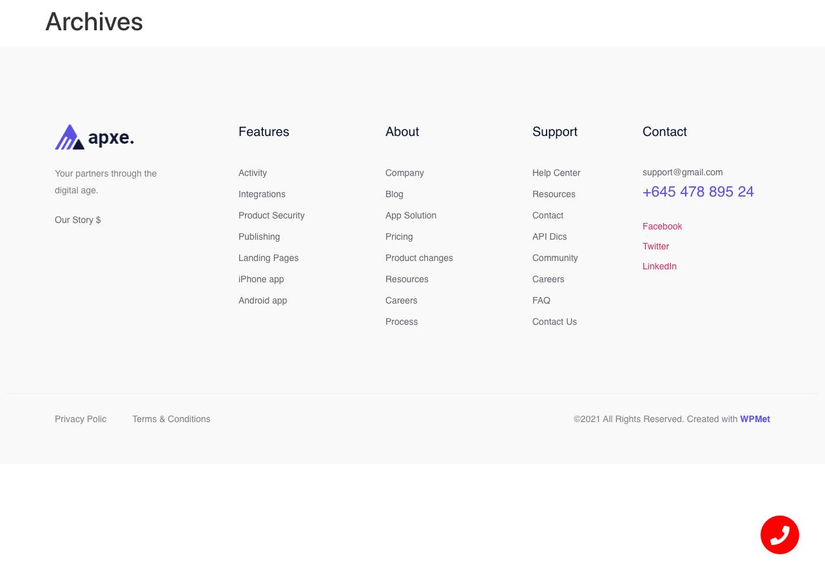Open the Pricing link
This screenshot has height=580, width=825.
pyautogui.click(x=399, y=237)
